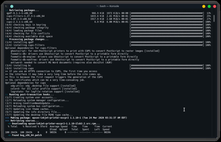Click the '(4/4) checking package integrity' line

click(27, 28)
